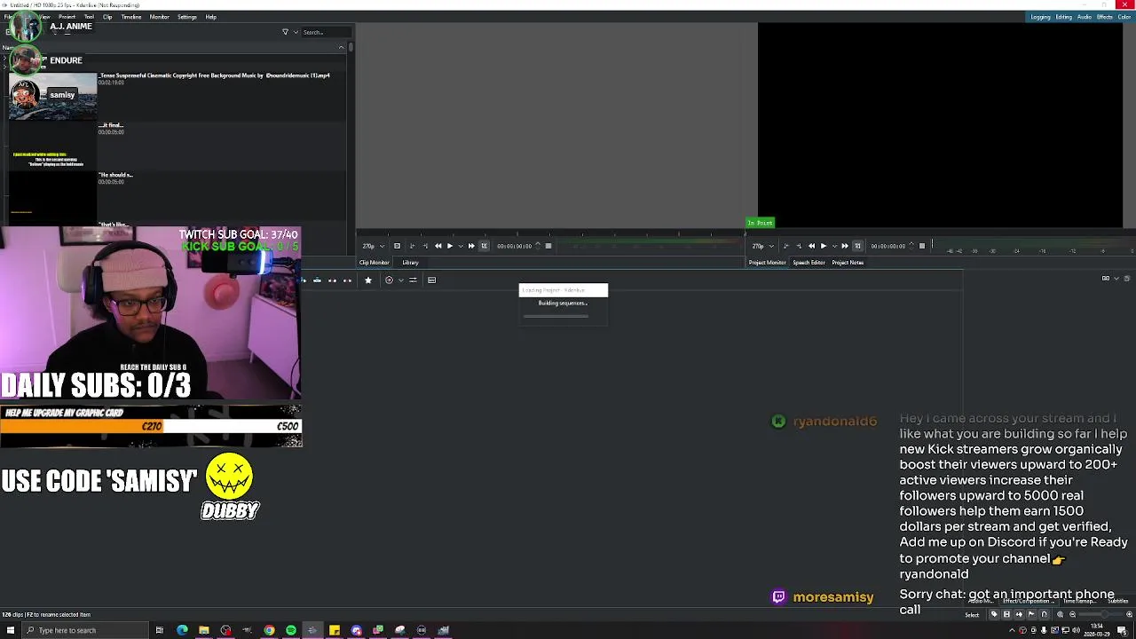Switch to the Editing workspace layout

click(1063, 17)
